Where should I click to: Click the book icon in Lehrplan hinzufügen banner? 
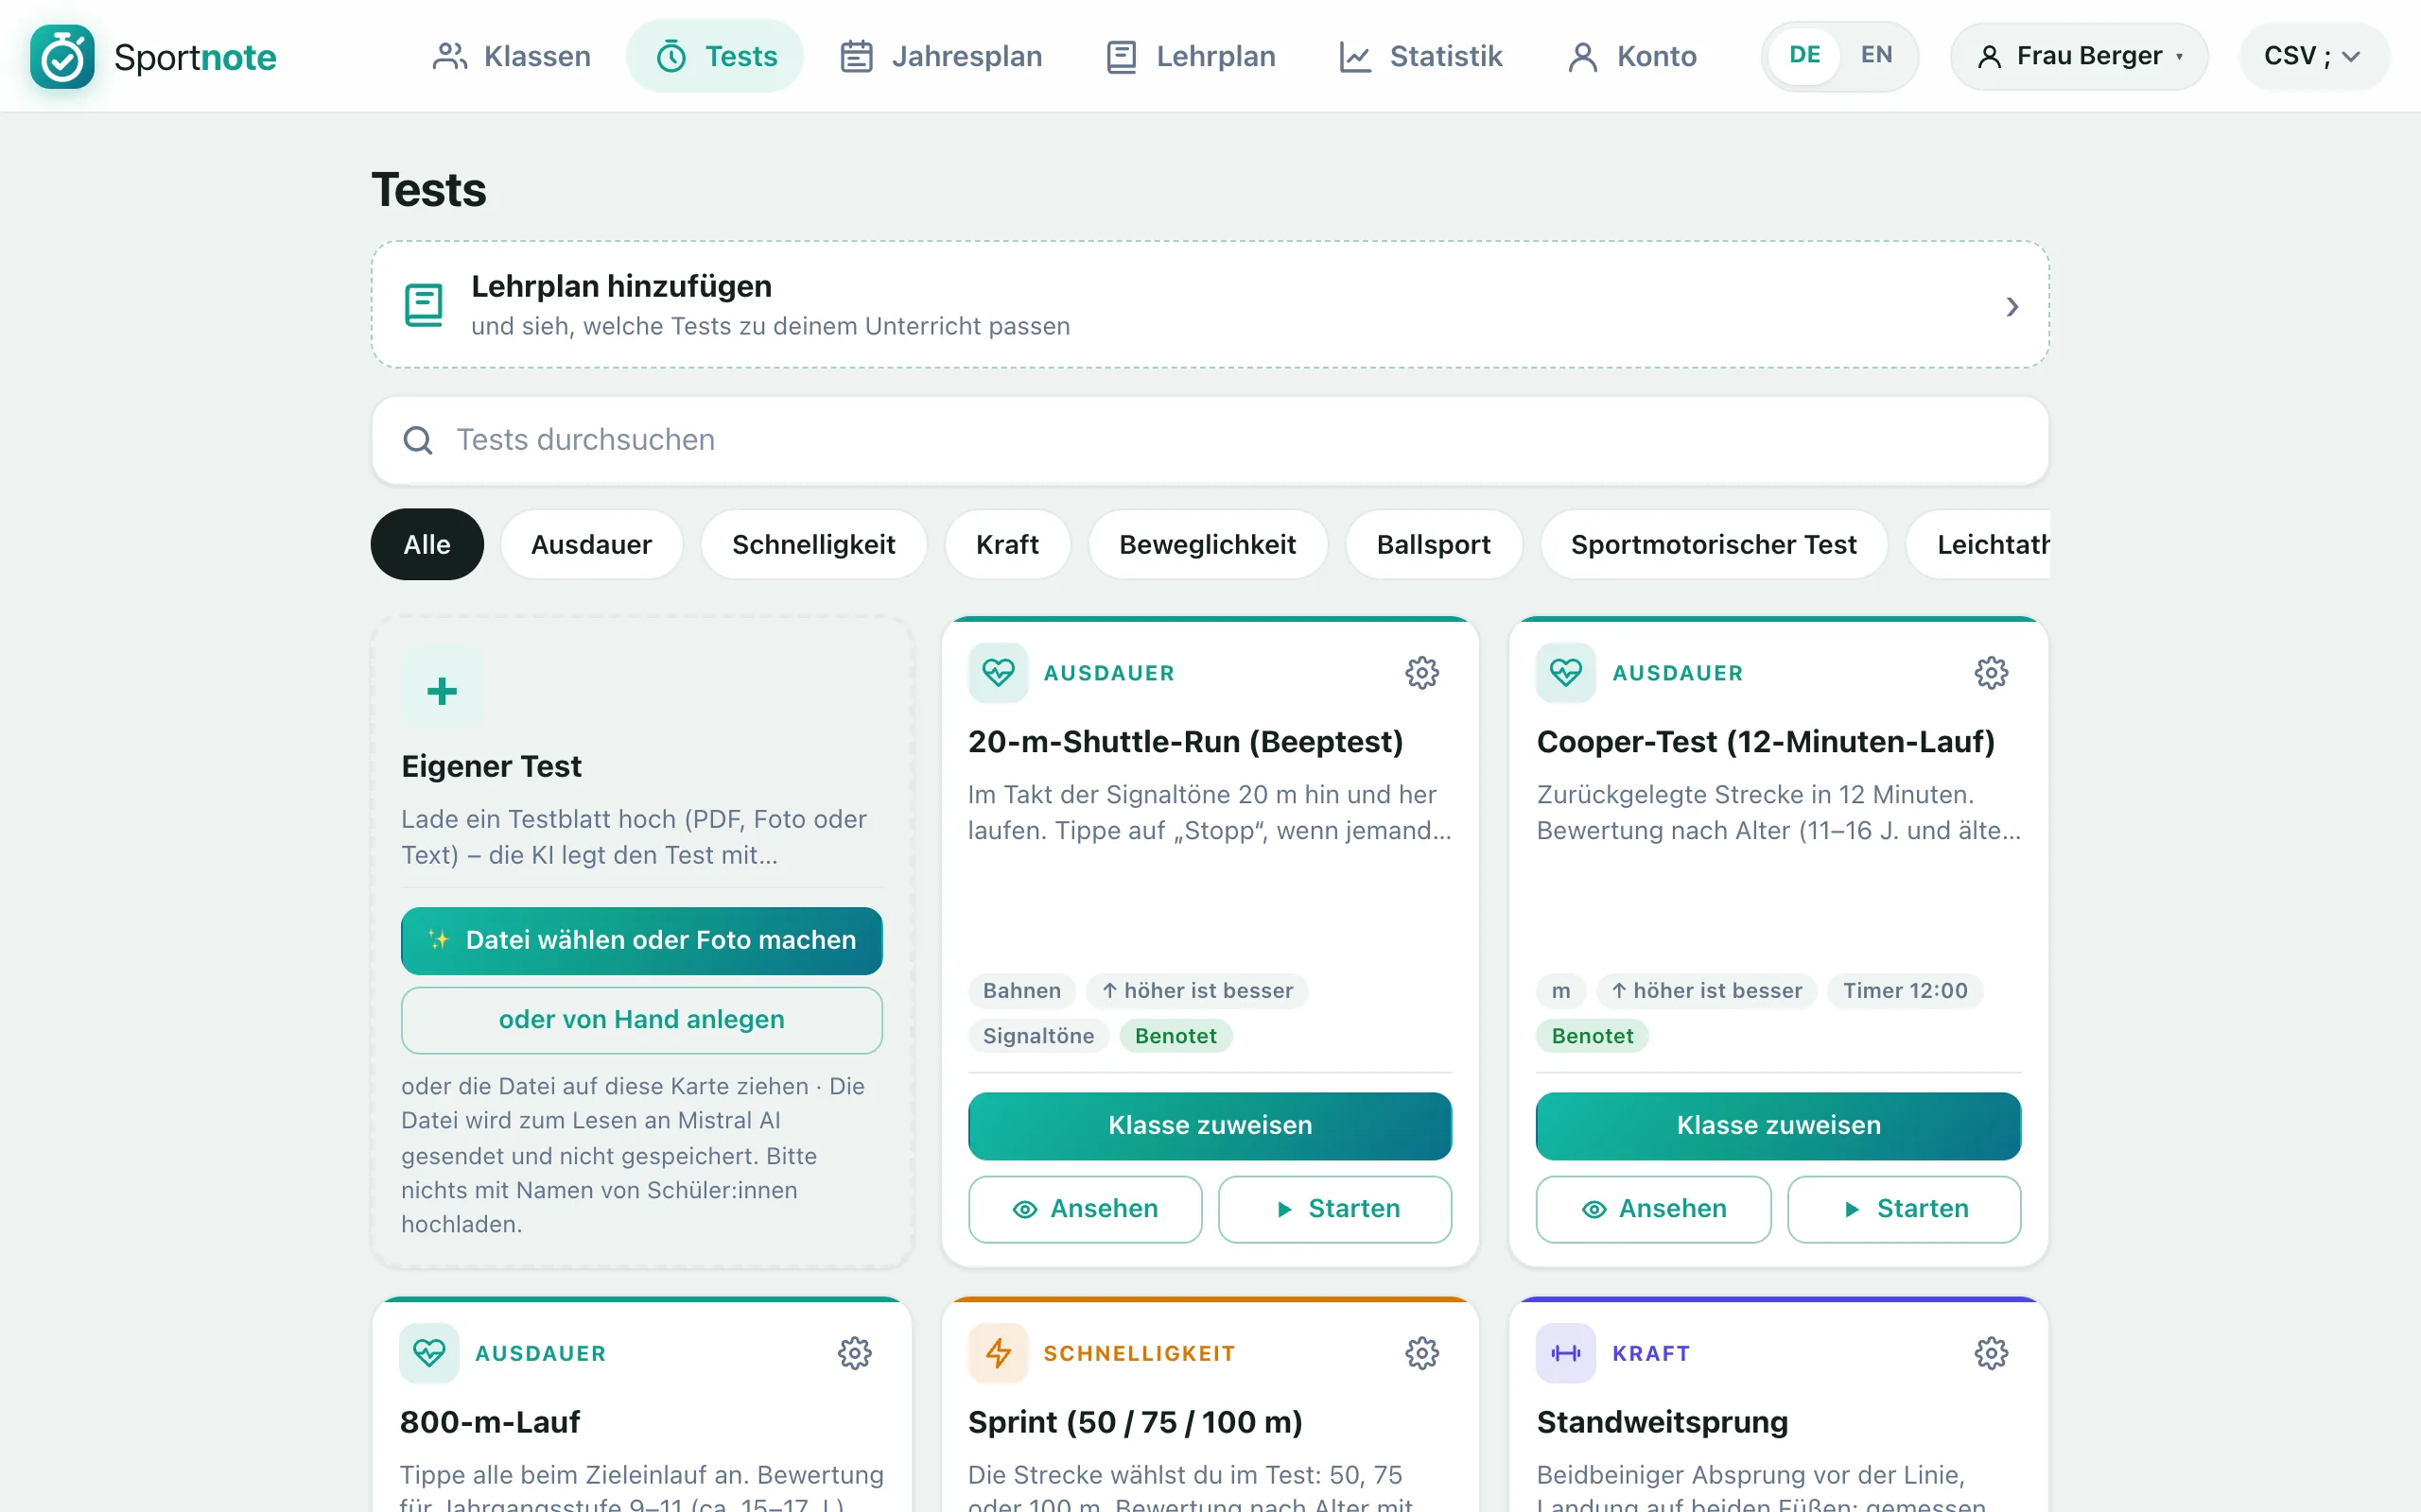423,305
